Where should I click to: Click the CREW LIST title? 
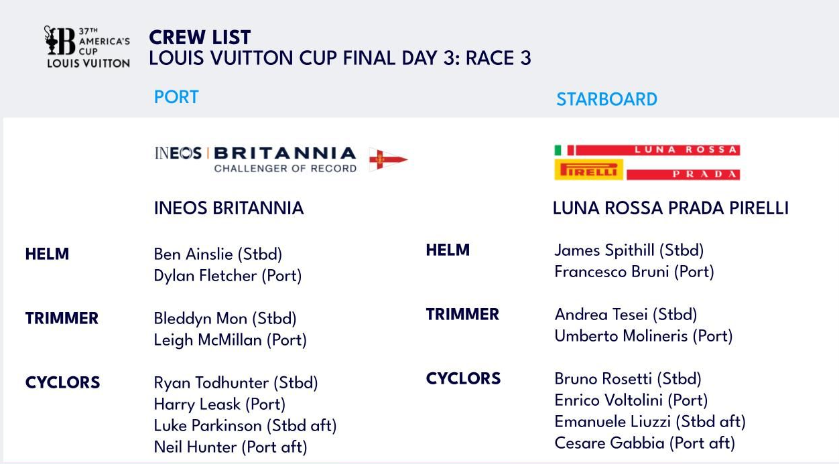pos(200,37)
